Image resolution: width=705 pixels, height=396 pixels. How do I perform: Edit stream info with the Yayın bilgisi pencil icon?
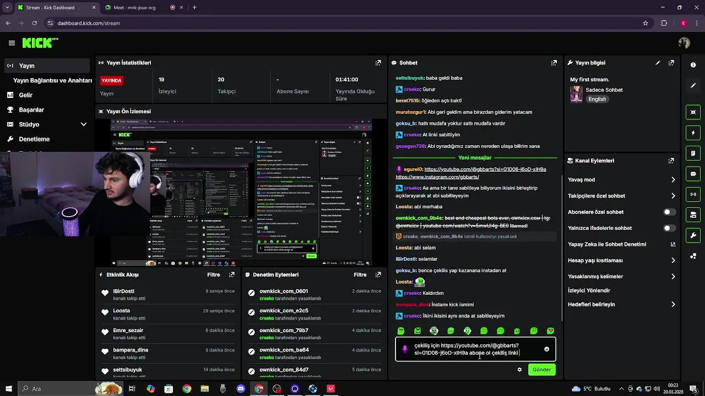tap(658, 63)
